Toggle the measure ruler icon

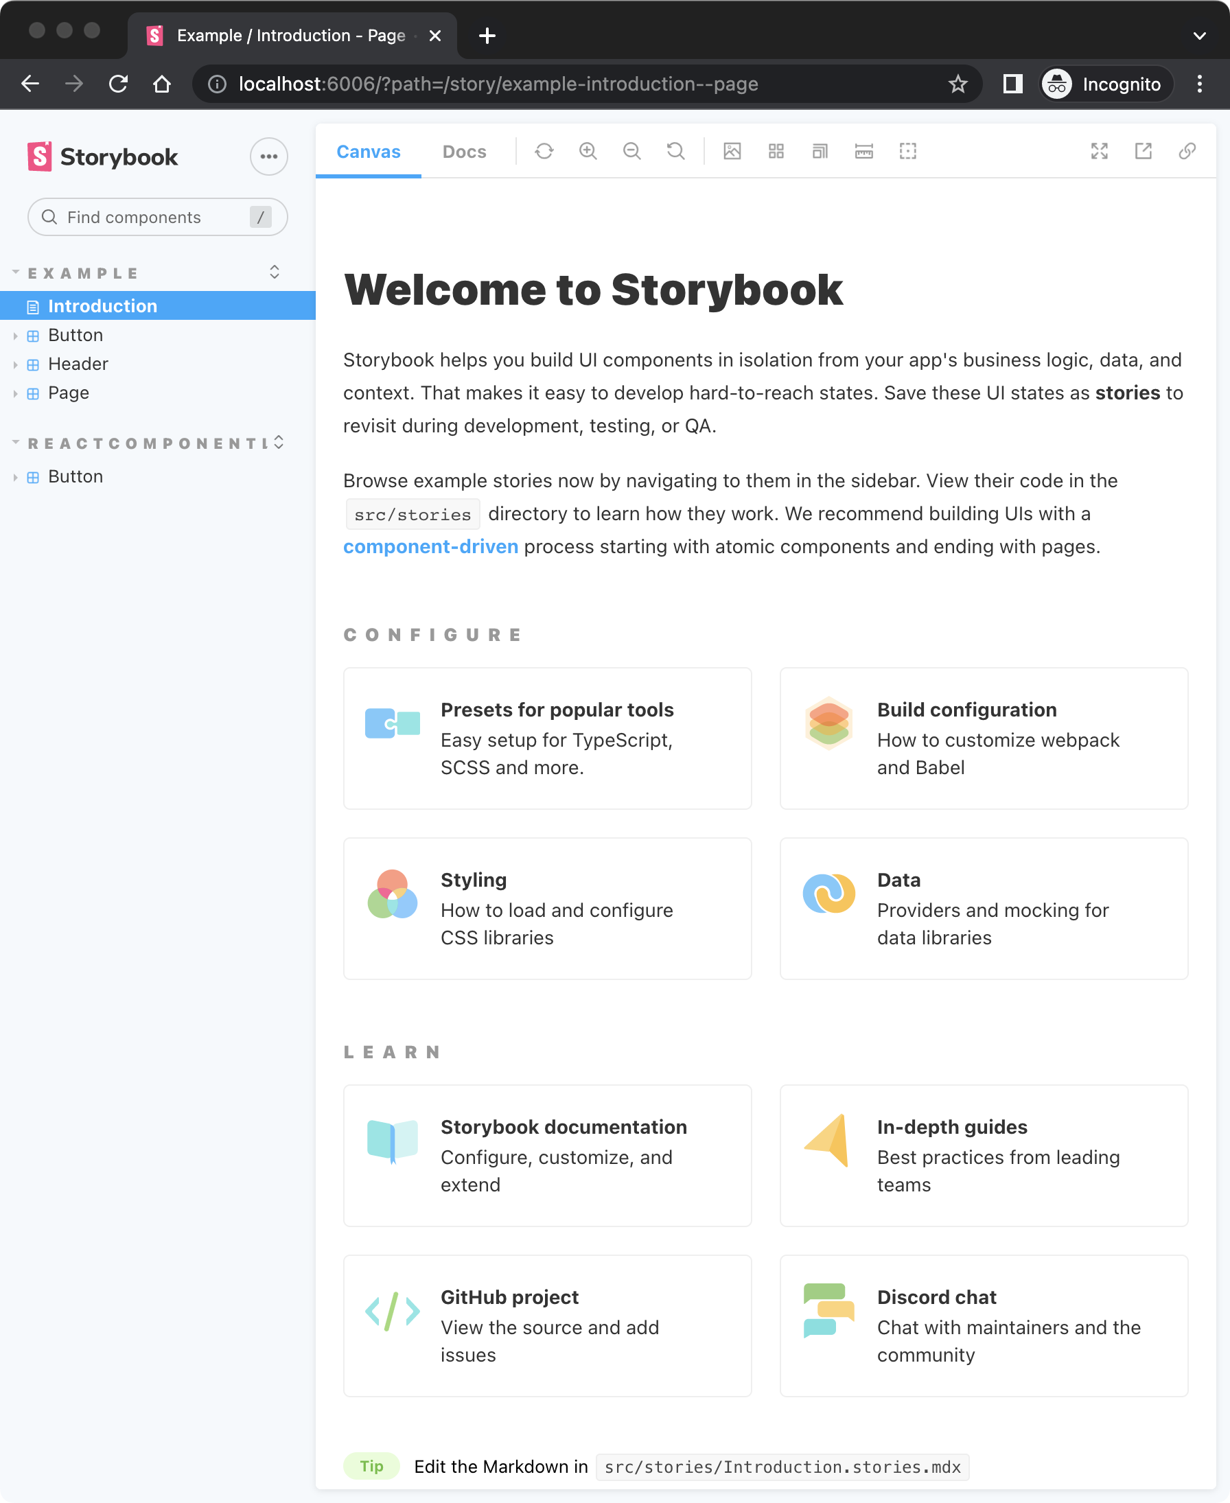tap(863, 151)
